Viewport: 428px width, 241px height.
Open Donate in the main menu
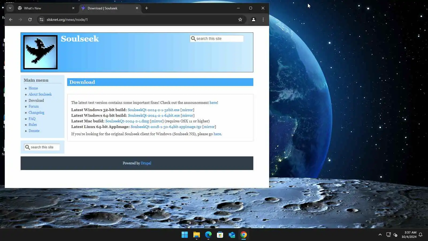click(x=34, y=131)
